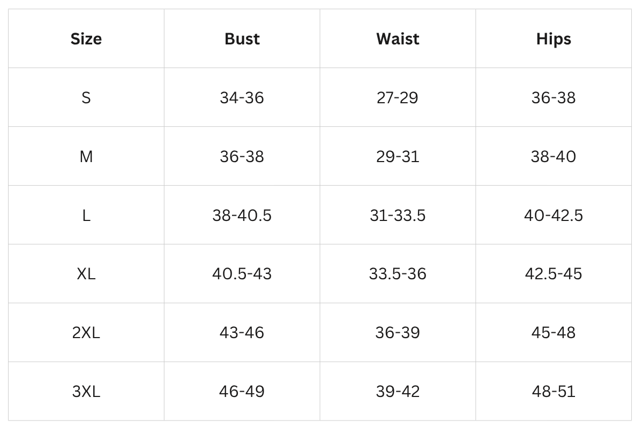Viewport: 643px width, 428px height.
Task: Select the bust value 38-40.5
Action: point(242,216)
